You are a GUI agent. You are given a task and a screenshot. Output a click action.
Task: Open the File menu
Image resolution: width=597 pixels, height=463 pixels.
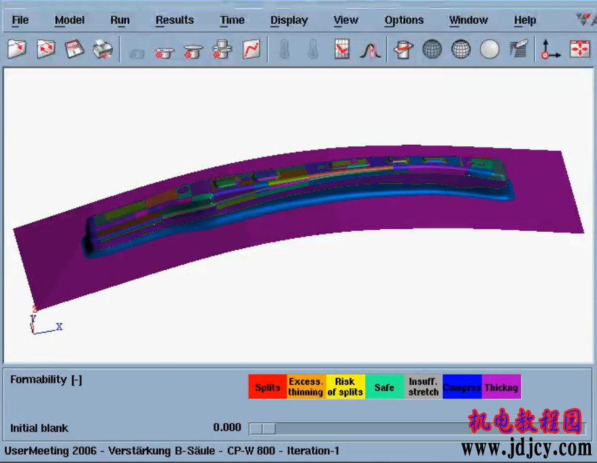(20, 20)
